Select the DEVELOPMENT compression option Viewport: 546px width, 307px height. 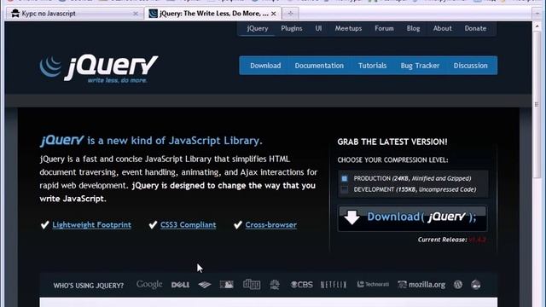click(345, 189)
